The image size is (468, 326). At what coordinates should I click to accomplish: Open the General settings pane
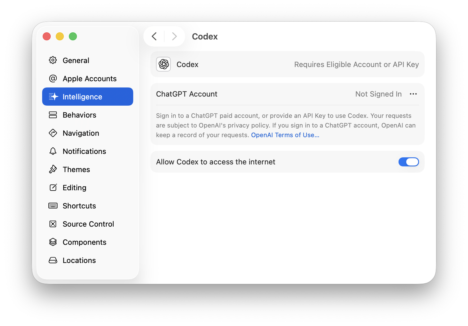click(x=88, y=60)
